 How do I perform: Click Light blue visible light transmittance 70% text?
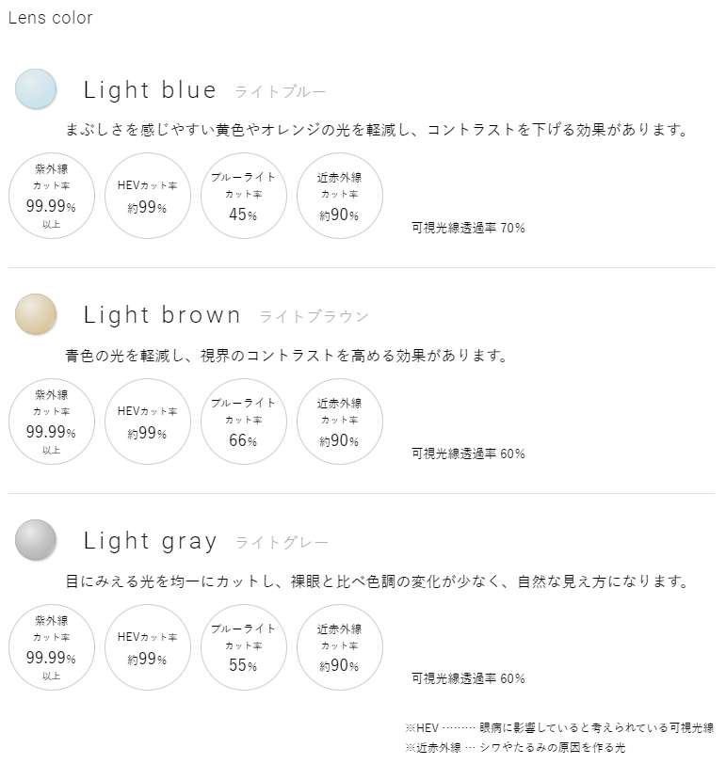point(468,228)
